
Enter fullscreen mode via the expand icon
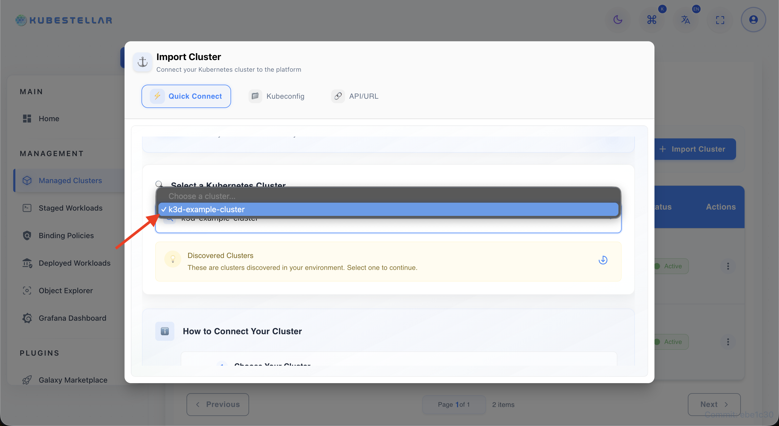(x=720, y=20)
